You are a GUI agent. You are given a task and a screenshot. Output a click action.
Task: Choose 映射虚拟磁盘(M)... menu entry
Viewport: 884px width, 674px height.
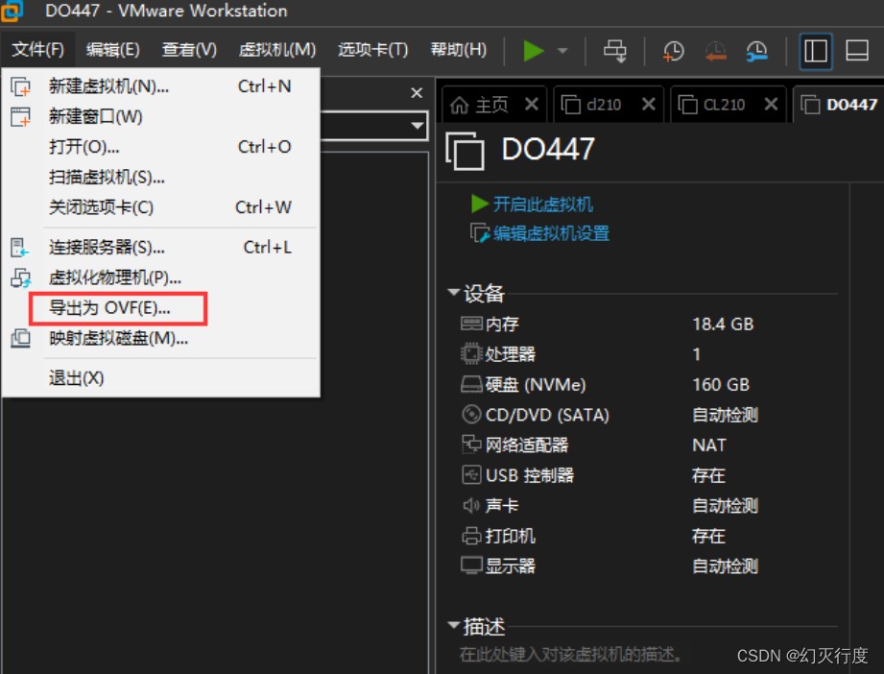[160, 338]
